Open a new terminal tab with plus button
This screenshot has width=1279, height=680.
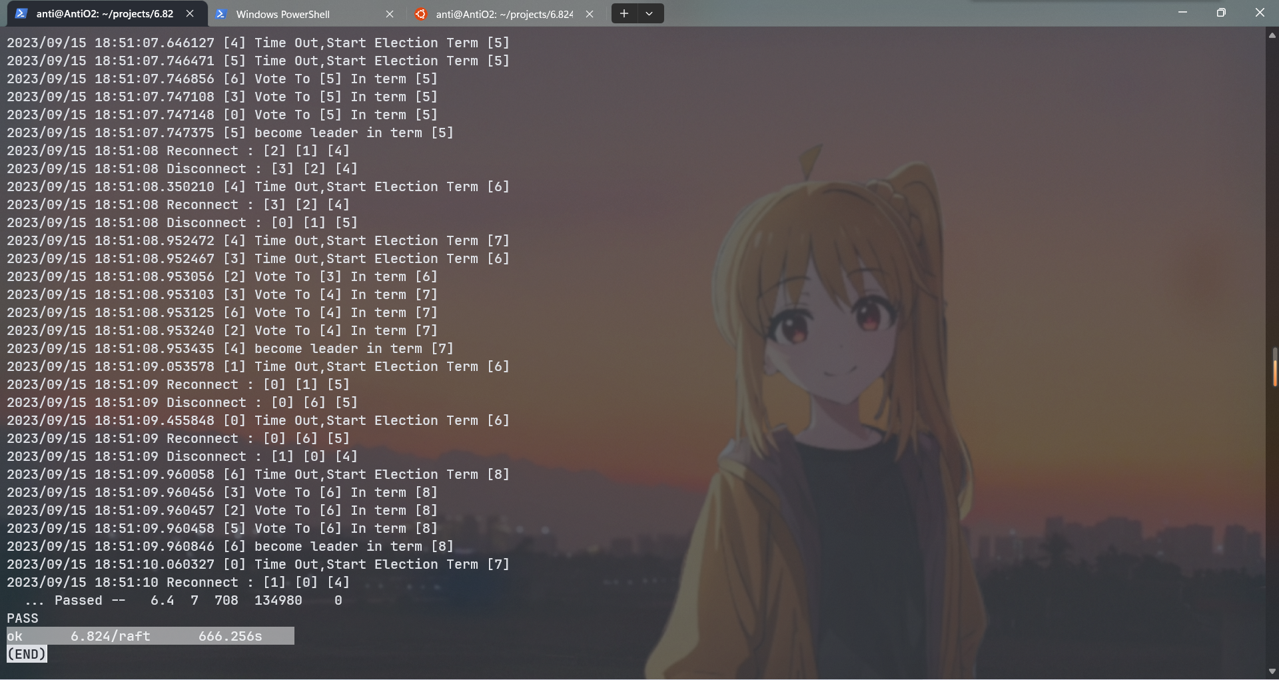pyautogui.click(x=624, y=13)
